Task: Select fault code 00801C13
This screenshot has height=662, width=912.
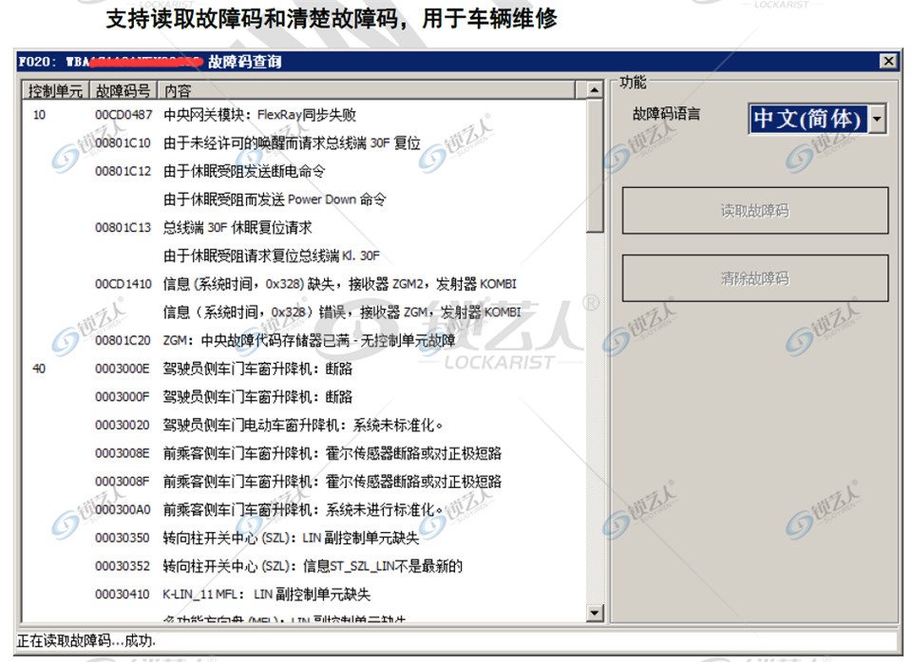Action: tap(123, 227)
